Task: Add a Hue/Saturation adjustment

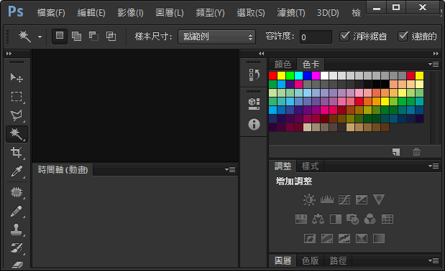Action: coord(301,219)
